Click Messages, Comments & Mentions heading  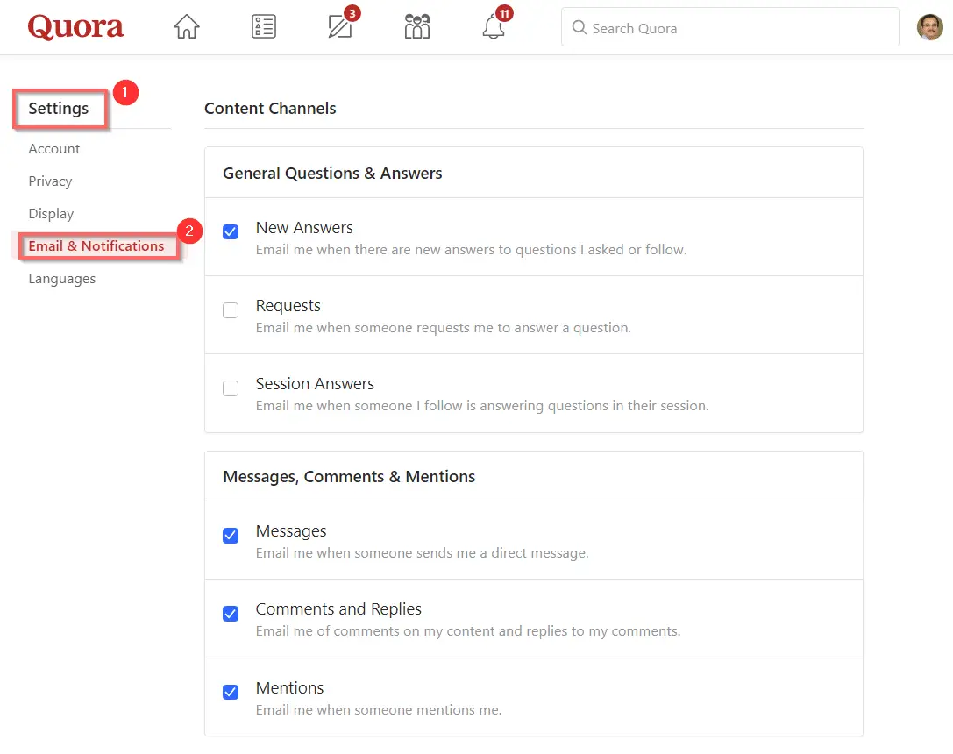click(349, 476)
